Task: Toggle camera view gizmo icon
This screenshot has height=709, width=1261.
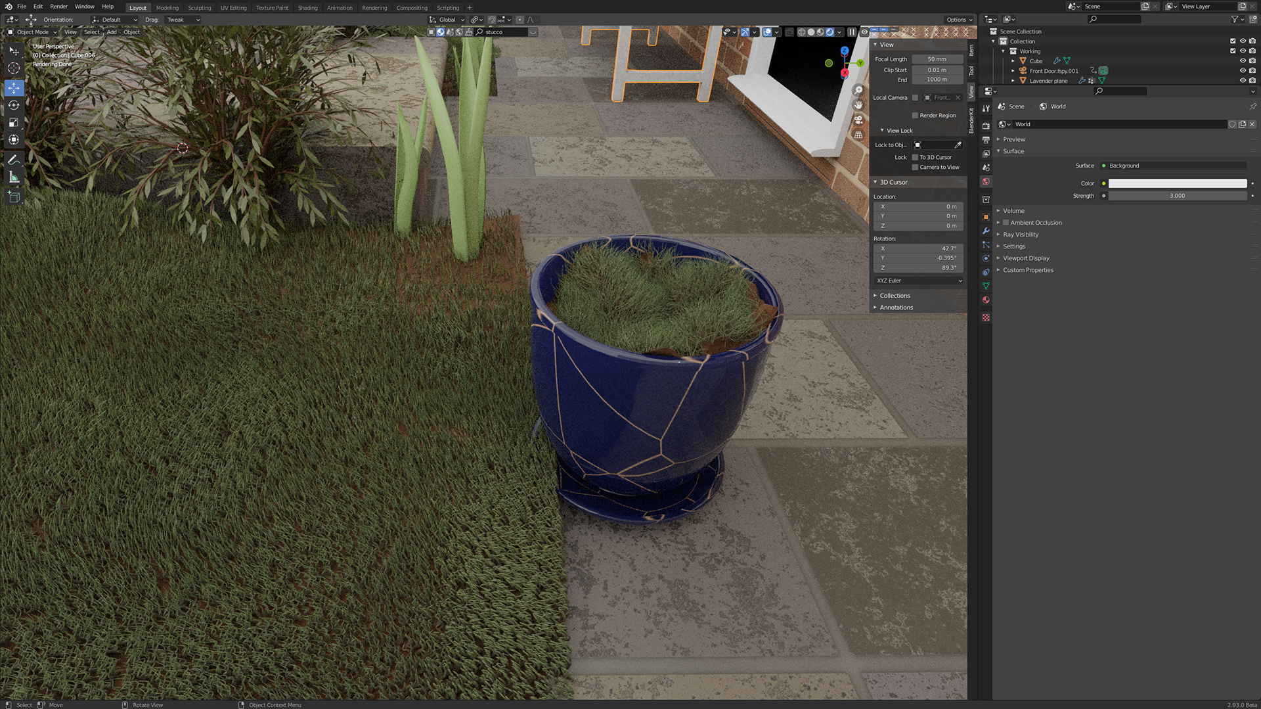Action: coord(858,120)
